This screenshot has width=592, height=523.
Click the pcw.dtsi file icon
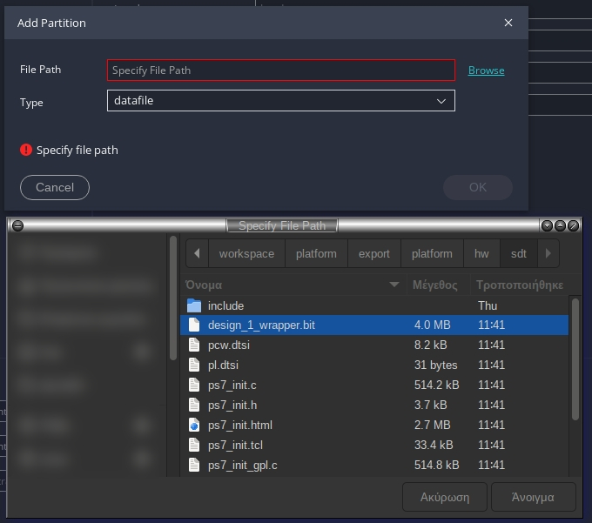coord(194,345)
